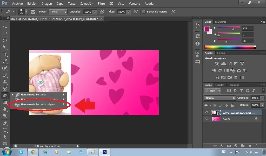The image size is (266, 156).
Task: Select the Clone Stamp tool
Action: pos(5,82)
